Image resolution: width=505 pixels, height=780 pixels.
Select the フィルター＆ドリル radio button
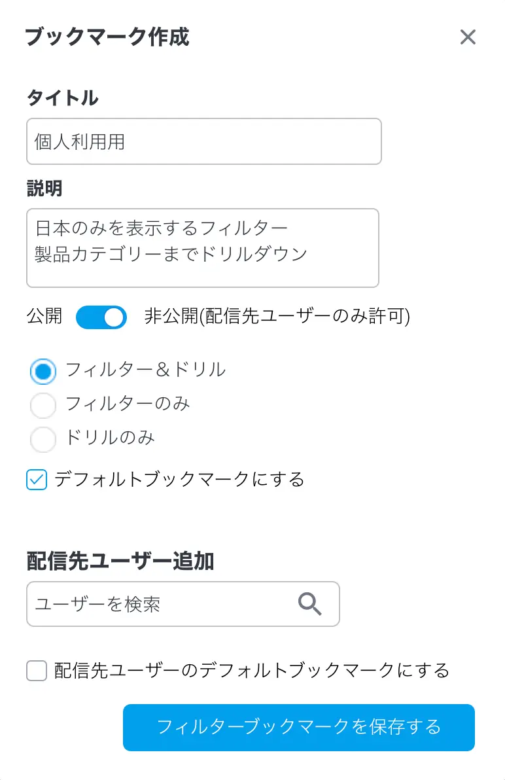(43, 371)
